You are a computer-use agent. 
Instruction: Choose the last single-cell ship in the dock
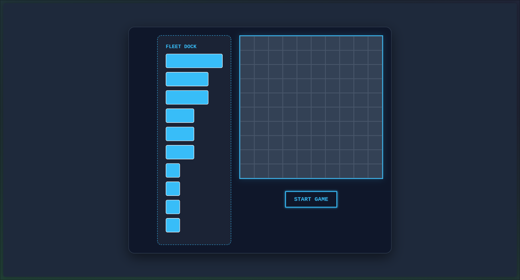tap(173, 225)
